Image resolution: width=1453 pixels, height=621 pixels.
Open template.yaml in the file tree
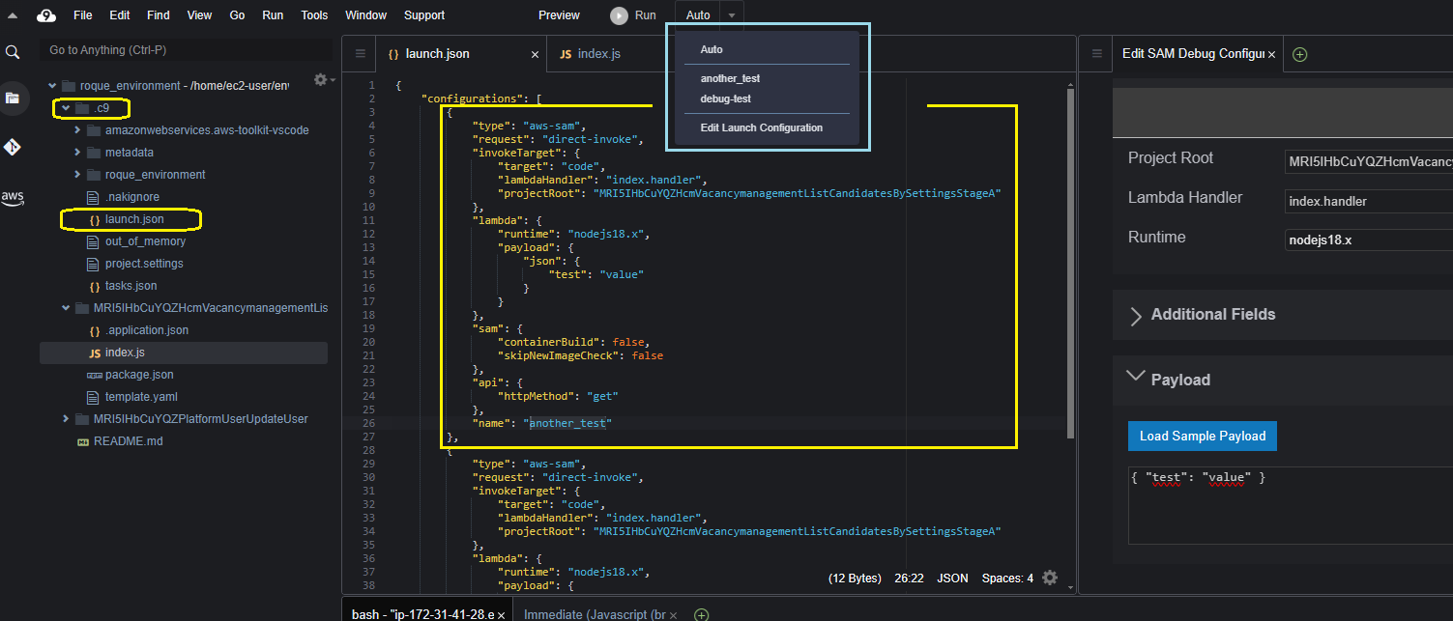(x=141, y=397)
